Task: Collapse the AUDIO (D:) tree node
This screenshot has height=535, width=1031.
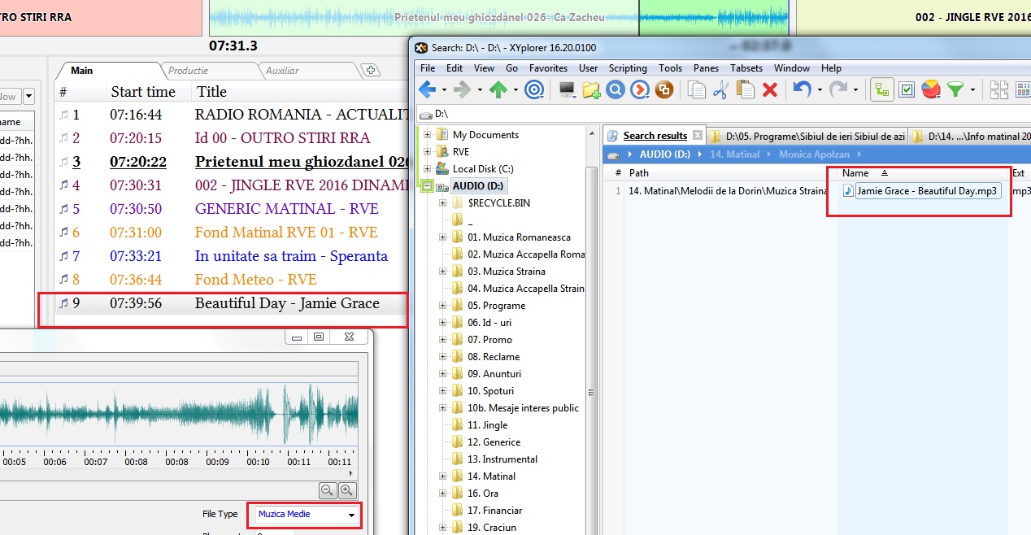Action: tap(427, 186)
